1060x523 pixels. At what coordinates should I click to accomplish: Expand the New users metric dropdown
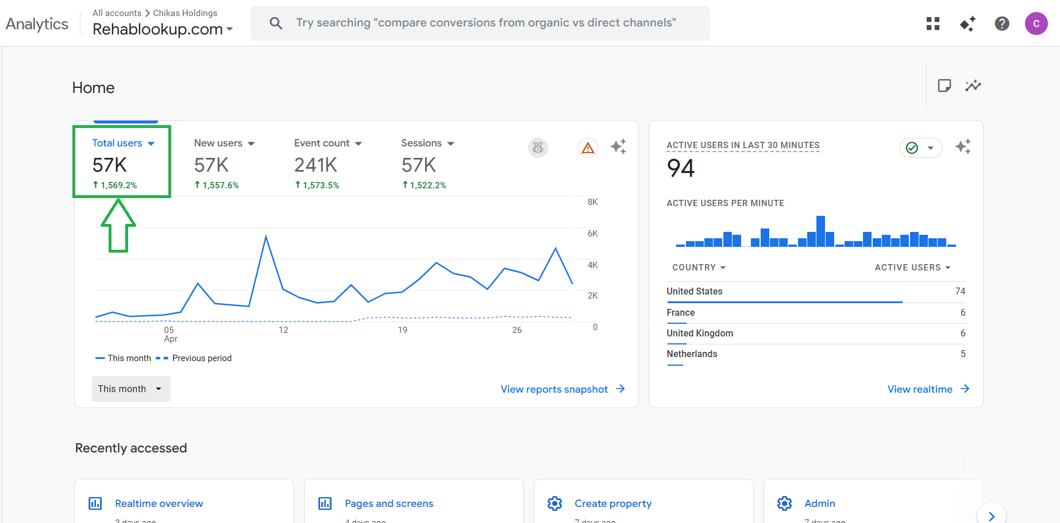[x=251, y=144]
